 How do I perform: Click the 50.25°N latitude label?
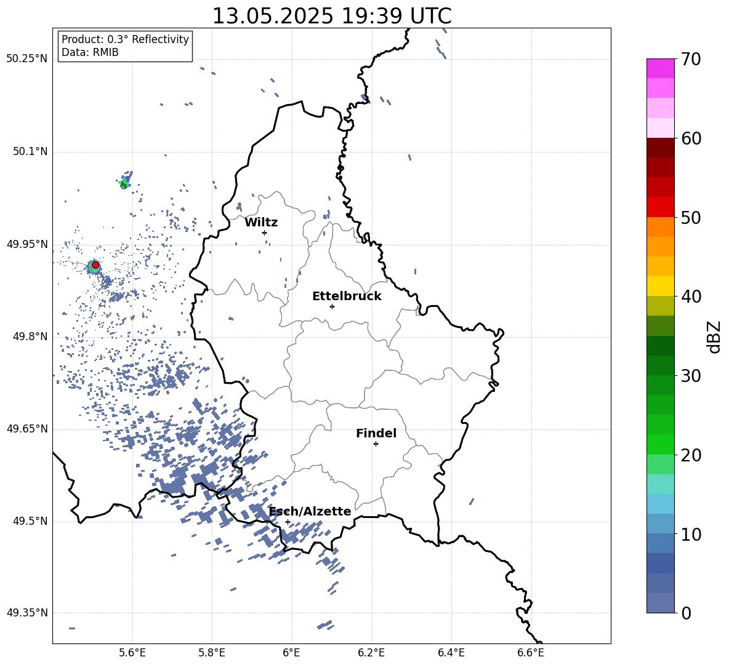[27, 59]
